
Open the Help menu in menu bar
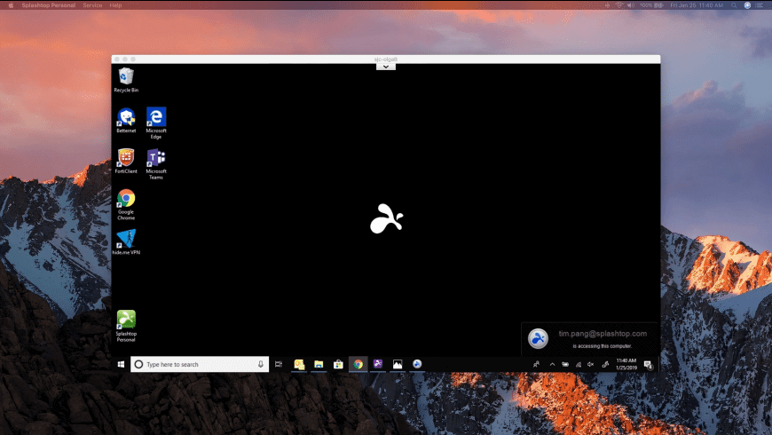click(116, 5)
